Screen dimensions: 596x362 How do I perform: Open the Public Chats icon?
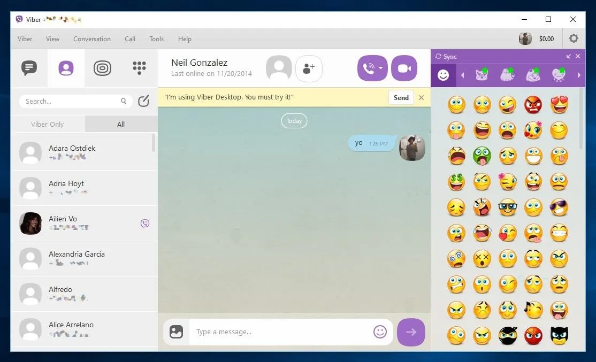pyautogui.click(x=102, y=68)
